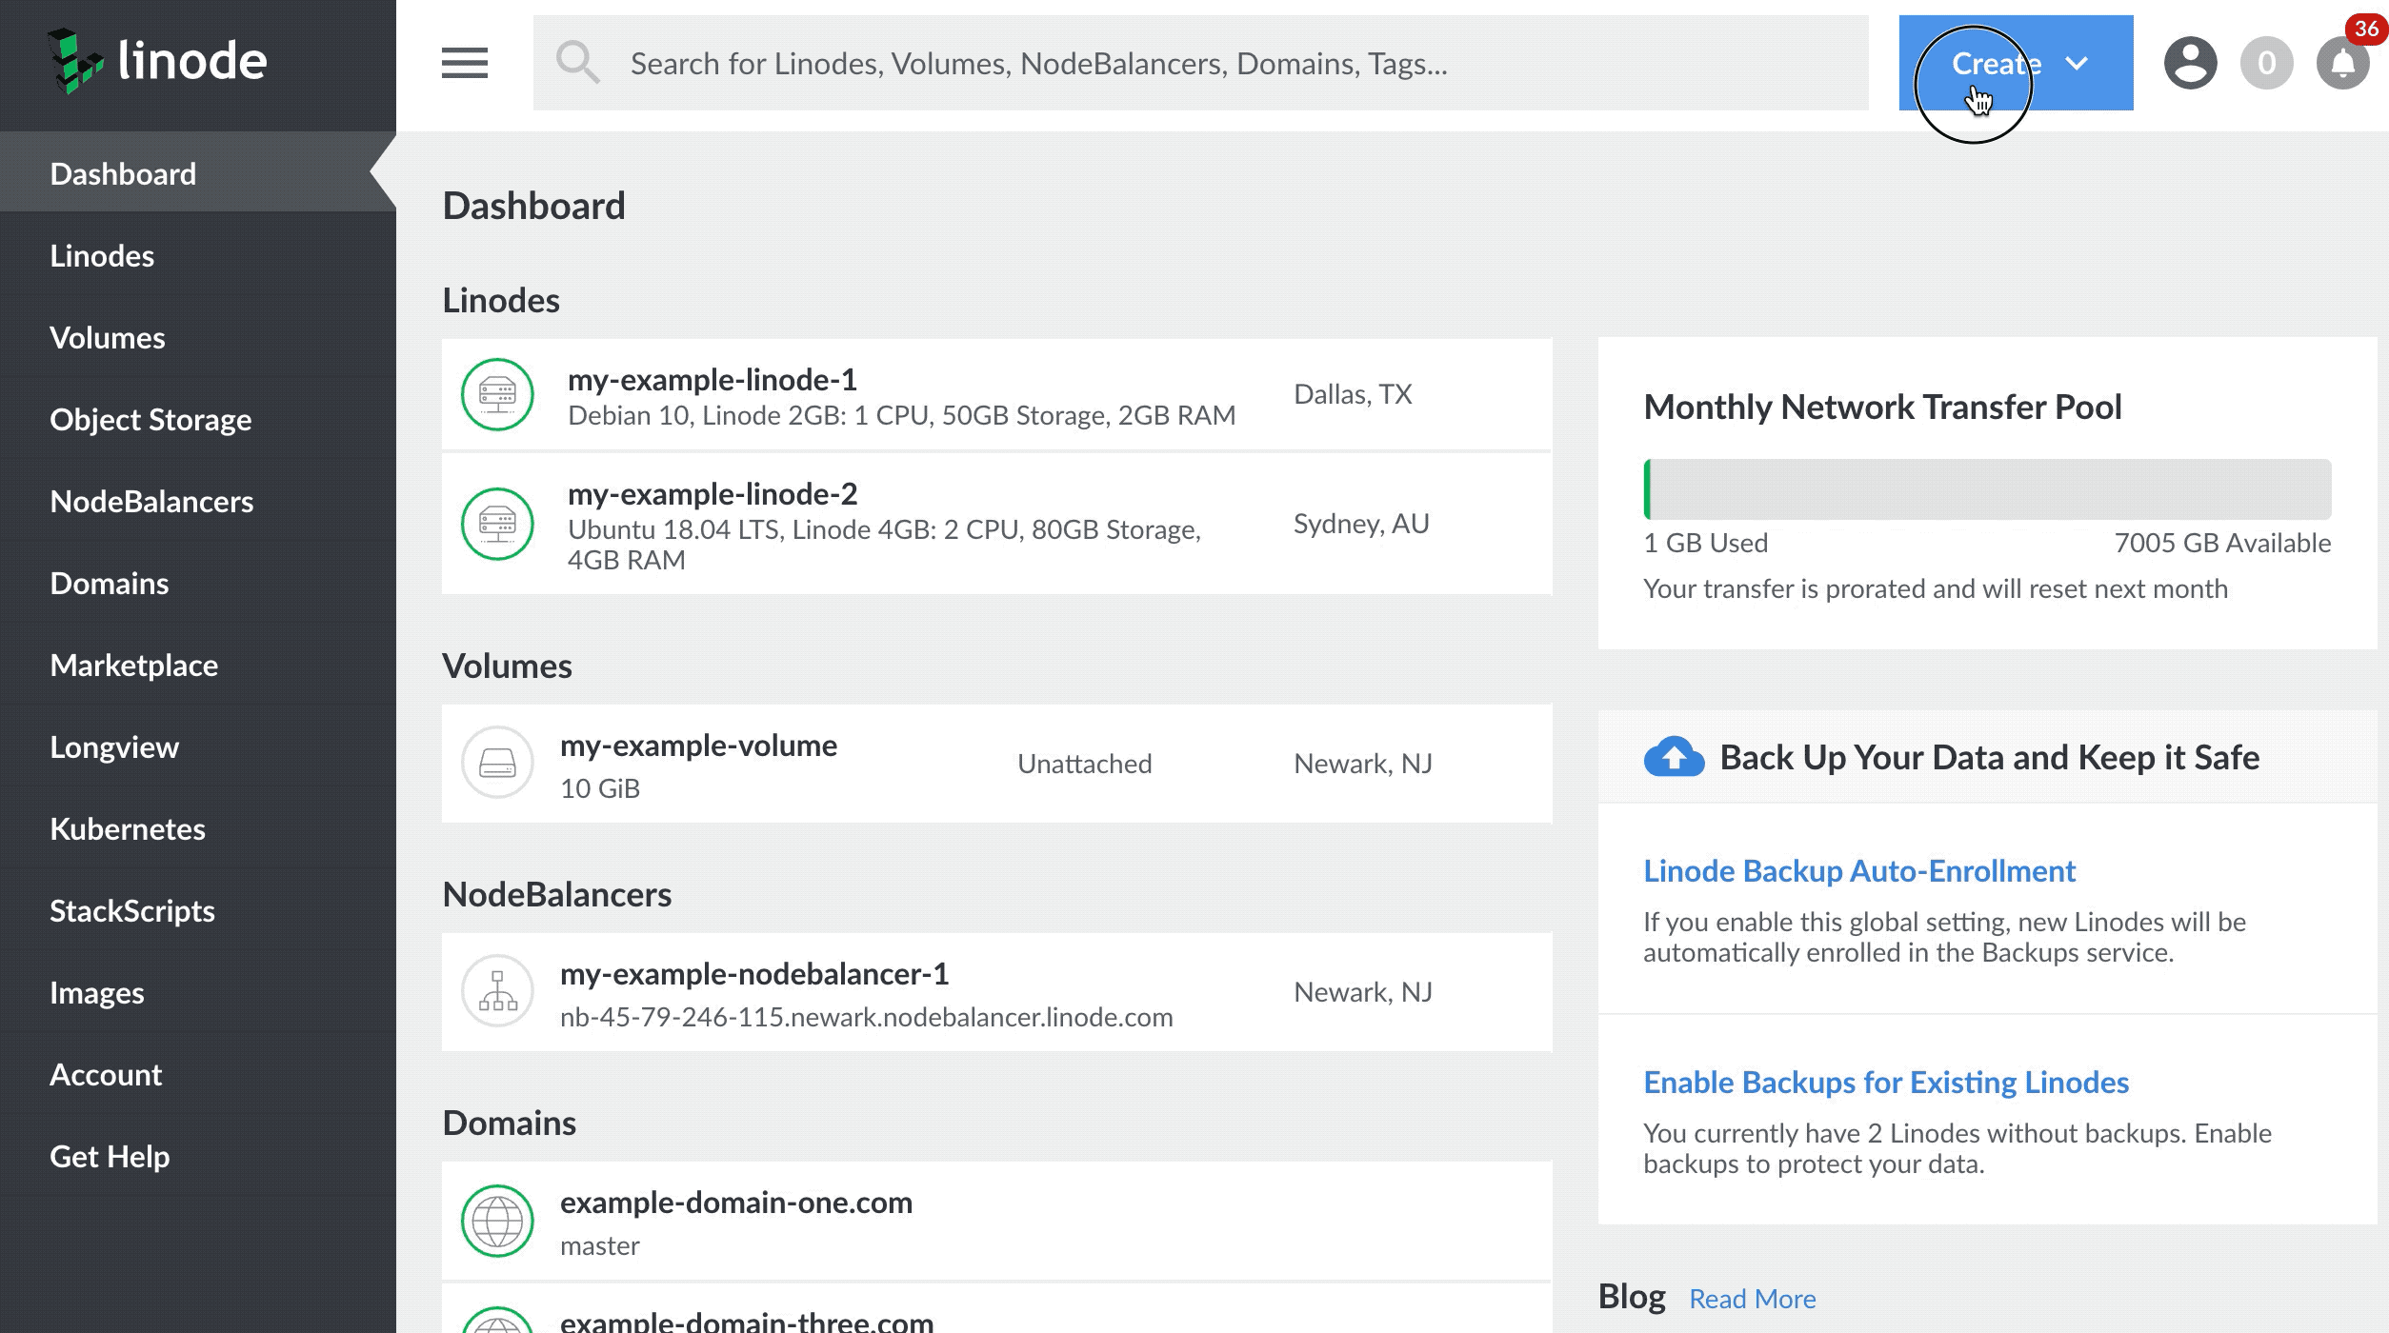Open the Linode Backup Auto-Enrollment link
Viewport: 2389px width, 1333px height.
(x=1858, y=870)
